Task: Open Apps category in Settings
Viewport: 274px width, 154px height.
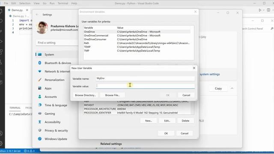Action: 53,89
